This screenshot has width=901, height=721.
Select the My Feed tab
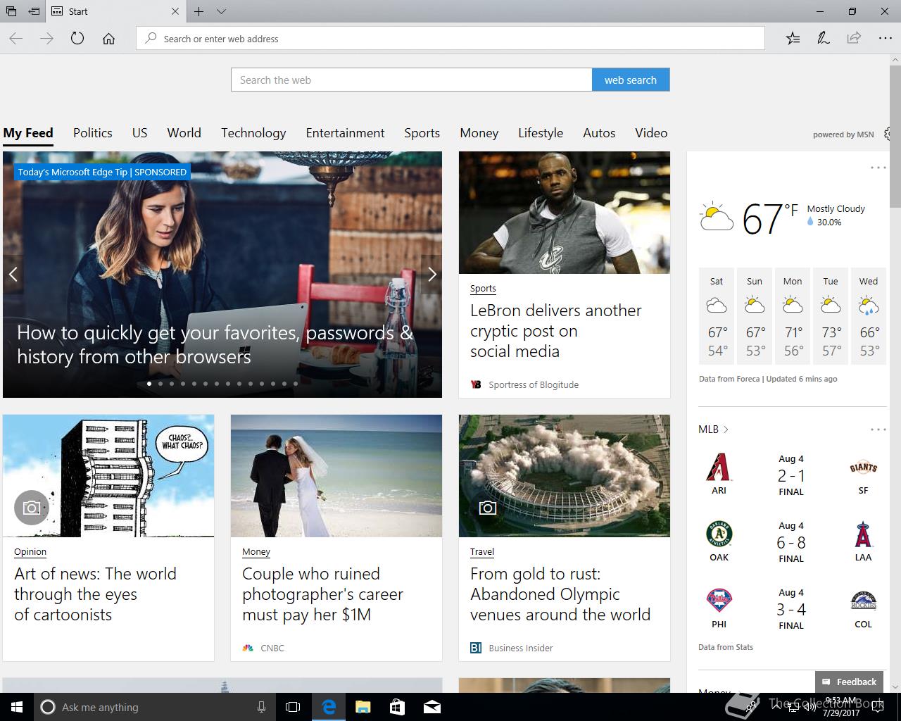coord(28,133)
